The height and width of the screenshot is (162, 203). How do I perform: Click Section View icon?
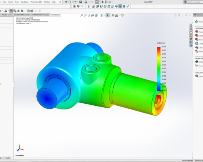tap(93, 15)
